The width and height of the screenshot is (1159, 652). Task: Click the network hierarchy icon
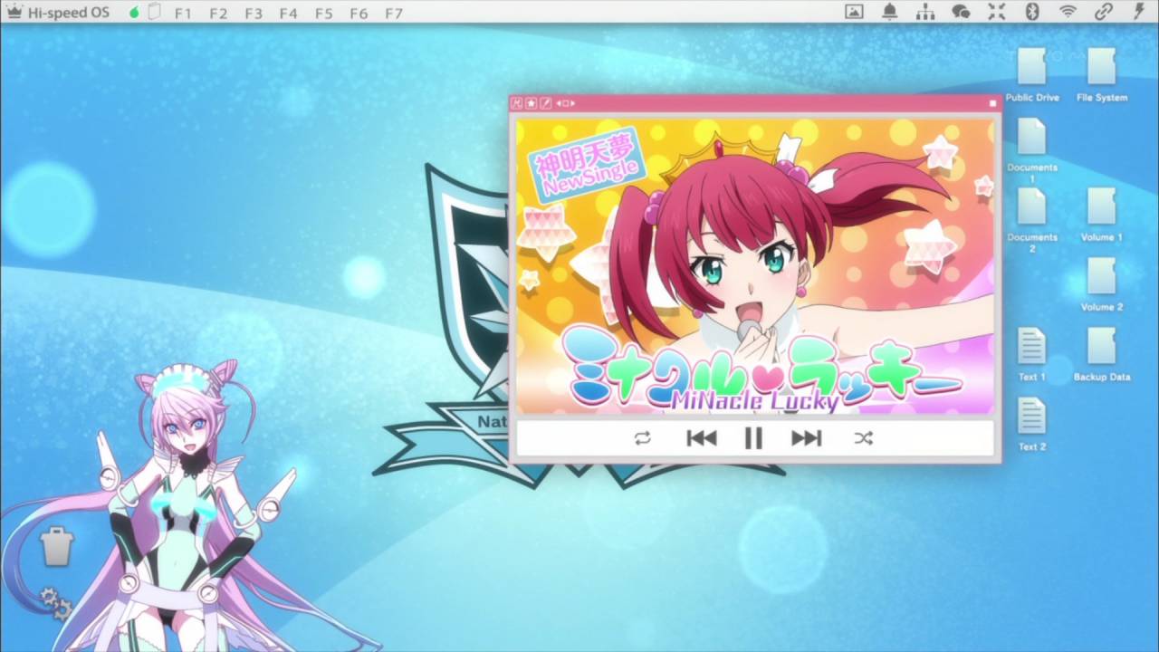click(x=925, y=12)
